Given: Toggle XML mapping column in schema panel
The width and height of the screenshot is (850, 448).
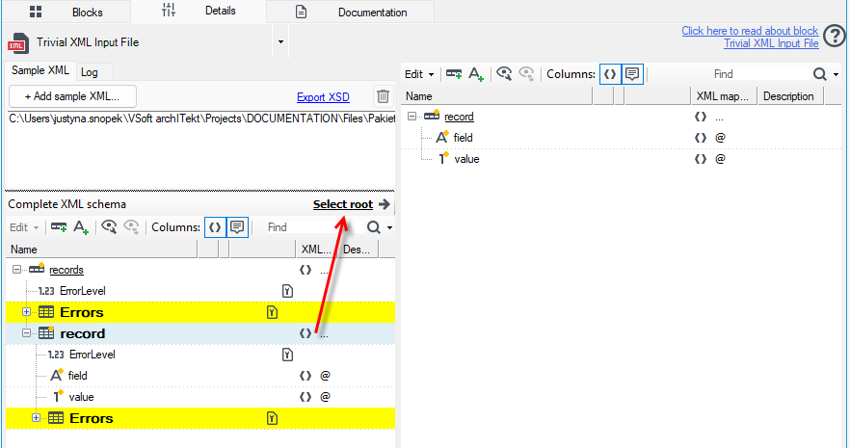Looking at the screenshot, I should pos(215,227).
